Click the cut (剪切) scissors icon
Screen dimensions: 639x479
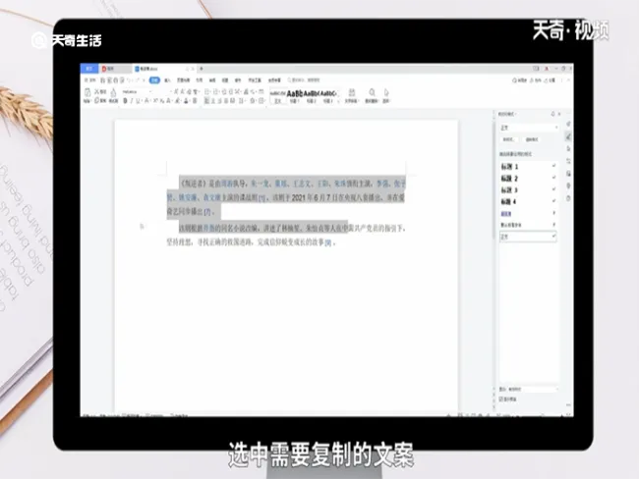click(100, 91)
